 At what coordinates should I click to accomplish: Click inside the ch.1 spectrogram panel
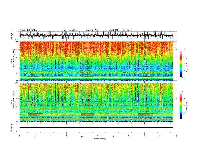tap(96, 61)
